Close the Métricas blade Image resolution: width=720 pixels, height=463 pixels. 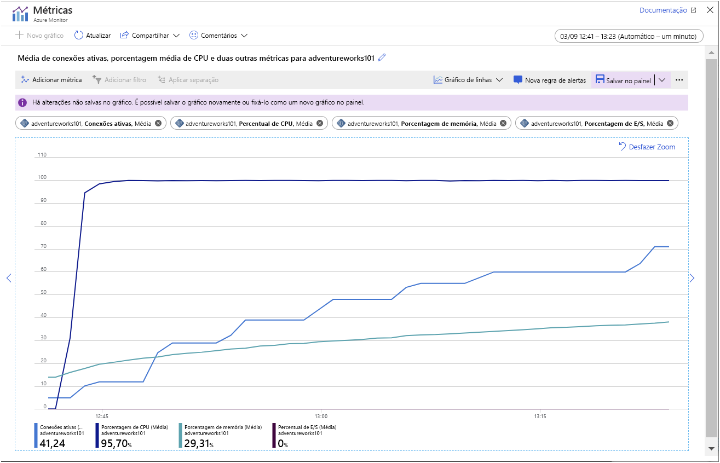tap(710, 10)
